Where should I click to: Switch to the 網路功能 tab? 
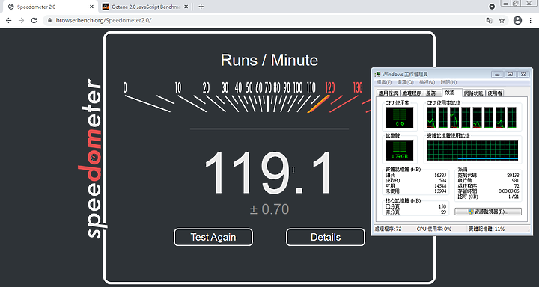[474, 93]
